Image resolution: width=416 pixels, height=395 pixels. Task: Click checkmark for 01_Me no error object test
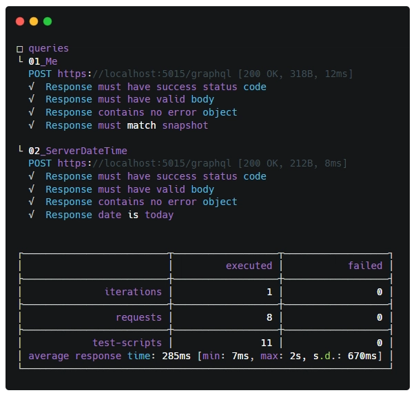32,112
